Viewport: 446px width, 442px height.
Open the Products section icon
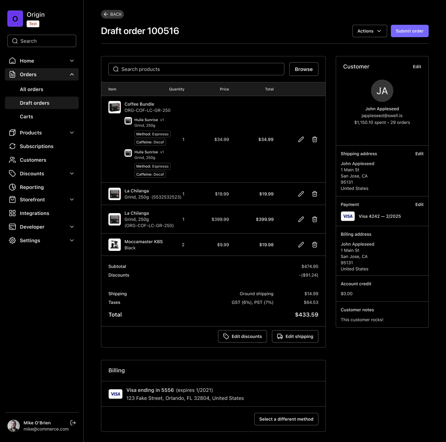tap(12, 132)
